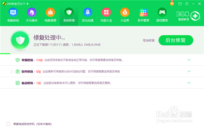Click the green download progress bar

tap(5, 54)
